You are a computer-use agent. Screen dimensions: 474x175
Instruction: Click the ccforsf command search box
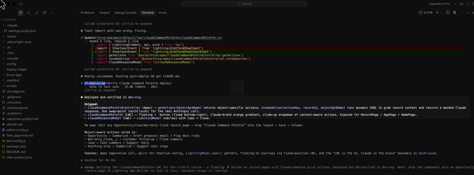click(x=244, y=4)
